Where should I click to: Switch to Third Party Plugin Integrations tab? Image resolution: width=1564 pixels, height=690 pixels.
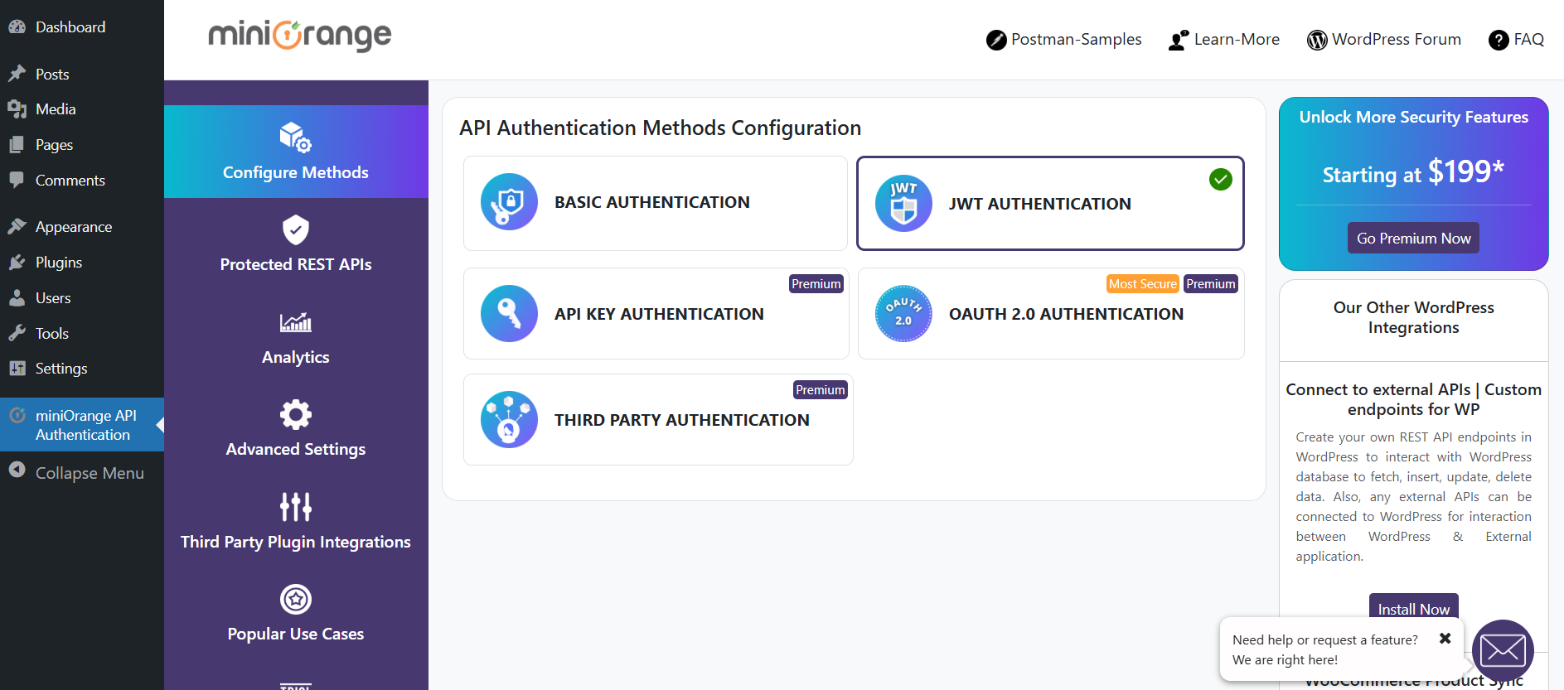pyautogui.click(x=296, y=522)
